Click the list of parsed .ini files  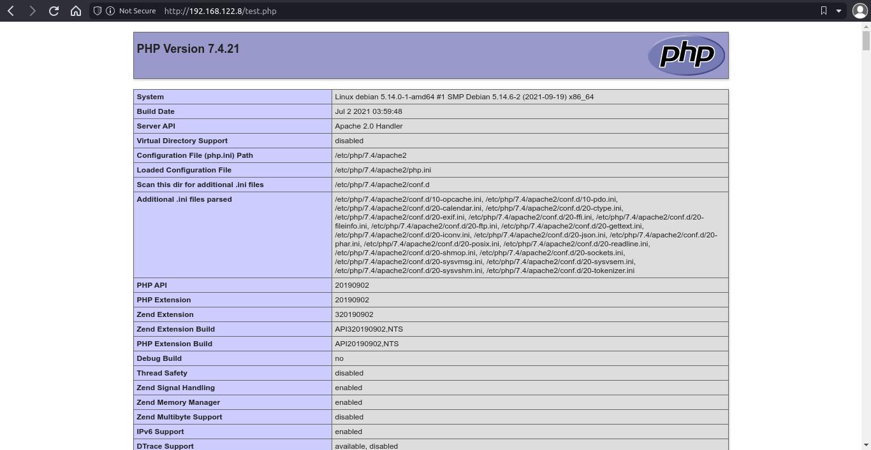[526, 235]
